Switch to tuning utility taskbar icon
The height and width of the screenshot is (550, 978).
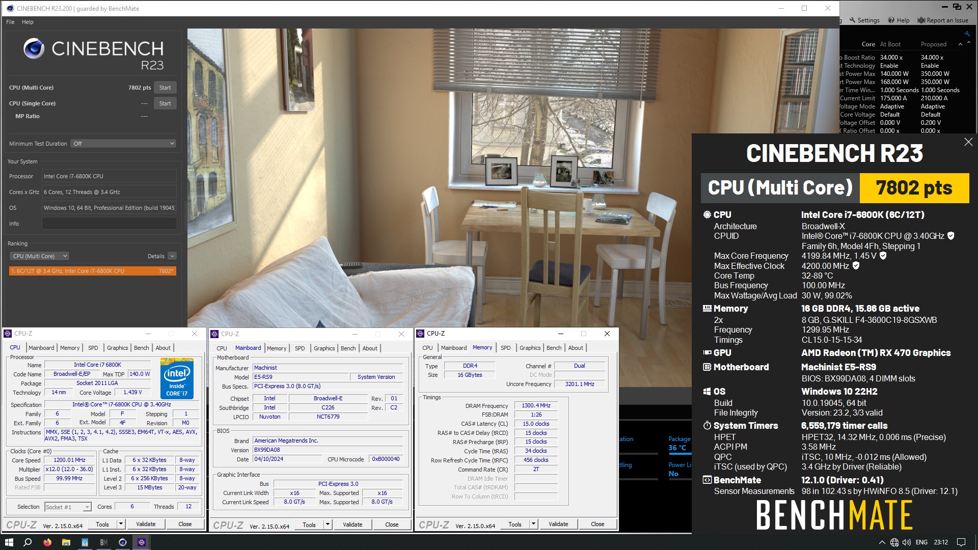click(x=85, y=542)
